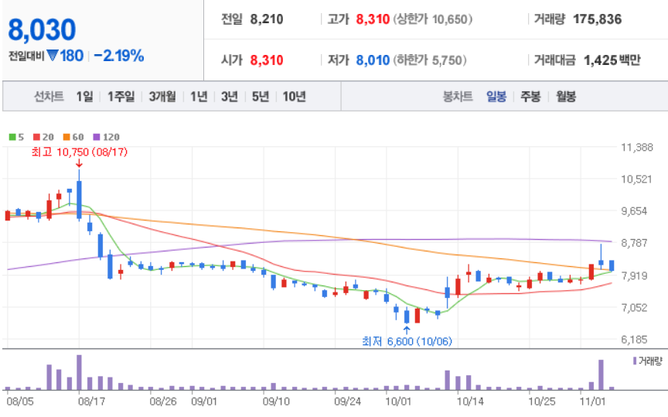Switch chart to 3개월 range
The height and width of the screenshot is (417, 668).
coord(162,97)
